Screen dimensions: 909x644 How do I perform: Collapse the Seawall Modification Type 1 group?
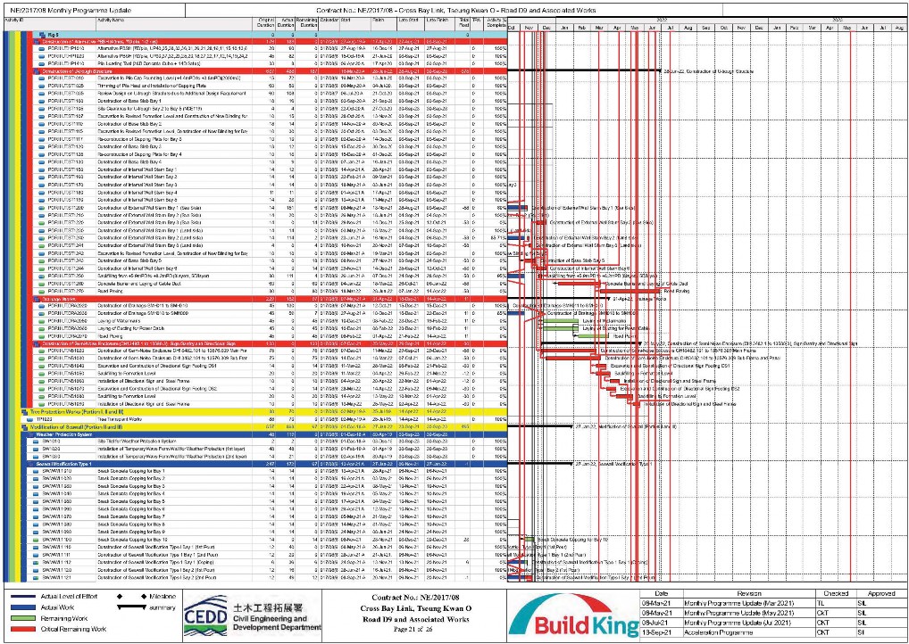pyautogui.click(x=29, y=464)
